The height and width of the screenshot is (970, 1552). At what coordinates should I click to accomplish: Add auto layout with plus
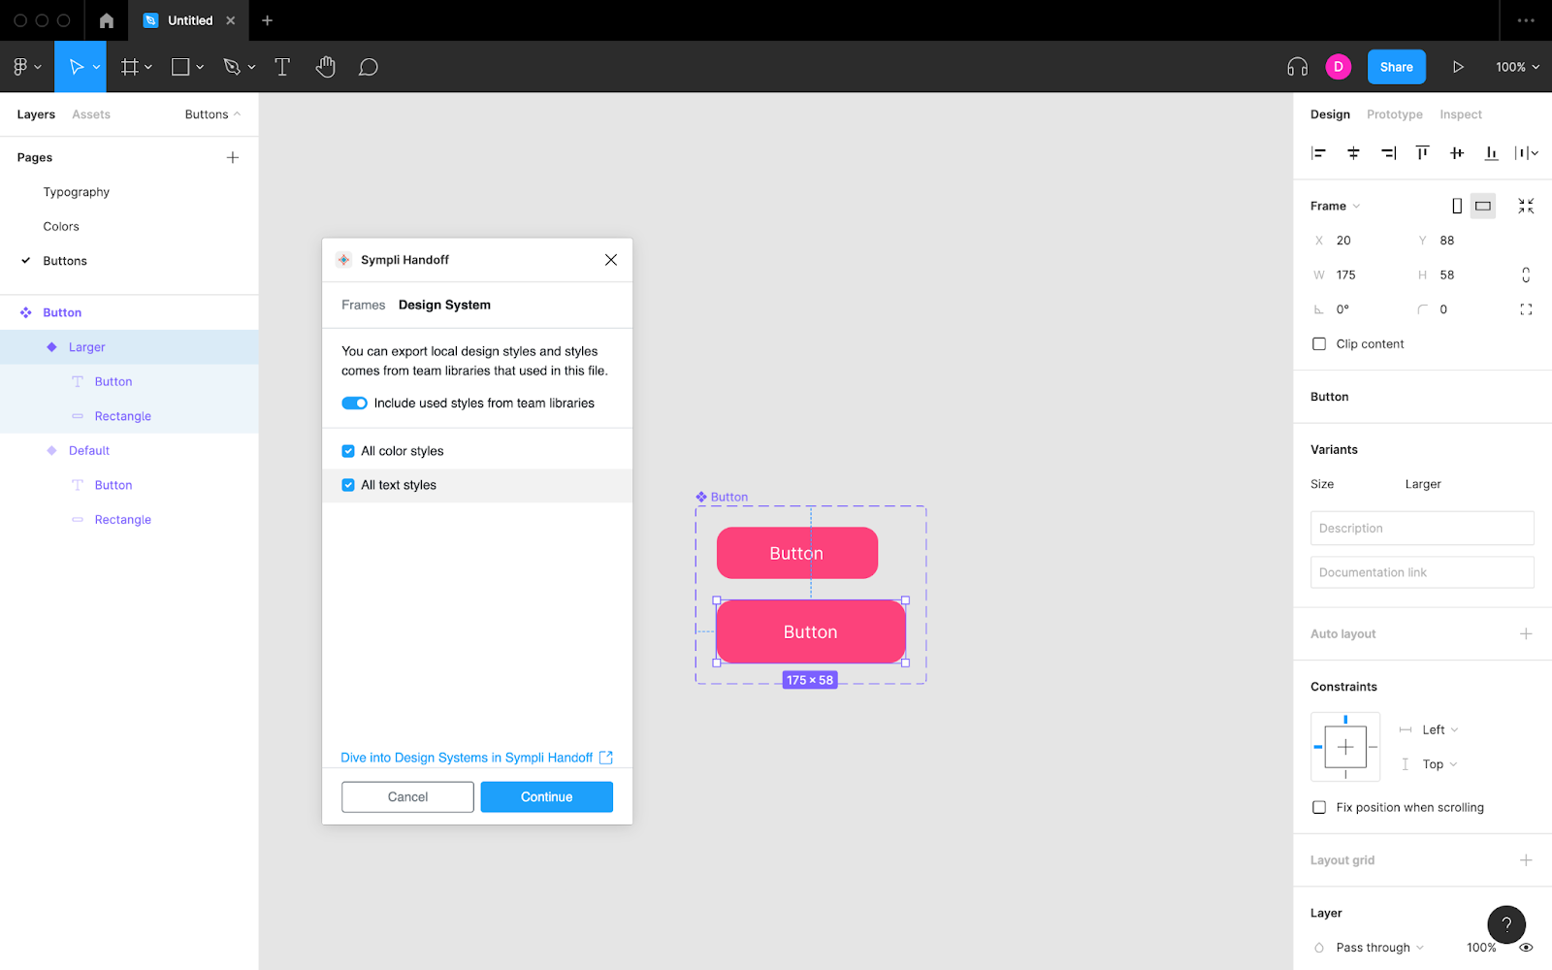pos(1526,633)
